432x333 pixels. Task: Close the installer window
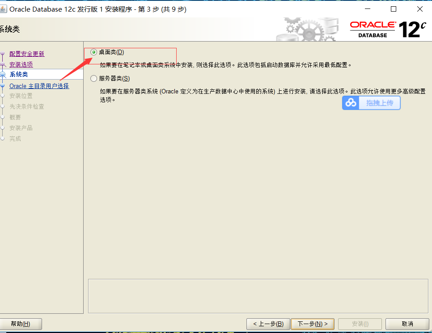tap(420, 9)
